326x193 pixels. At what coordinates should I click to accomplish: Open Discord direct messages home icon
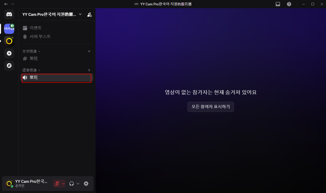9,15
